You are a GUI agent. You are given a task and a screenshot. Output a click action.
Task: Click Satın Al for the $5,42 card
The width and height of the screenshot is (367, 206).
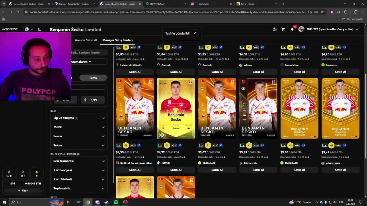[x=340, y=170]
